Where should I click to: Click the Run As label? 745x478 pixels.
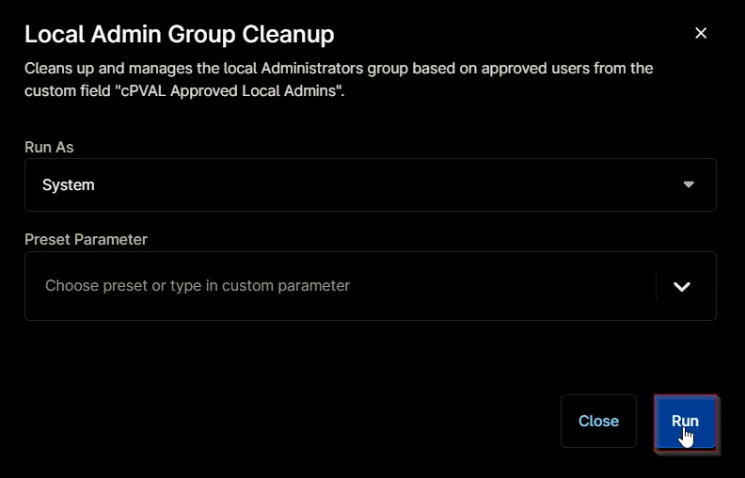[x=49, y=148]
